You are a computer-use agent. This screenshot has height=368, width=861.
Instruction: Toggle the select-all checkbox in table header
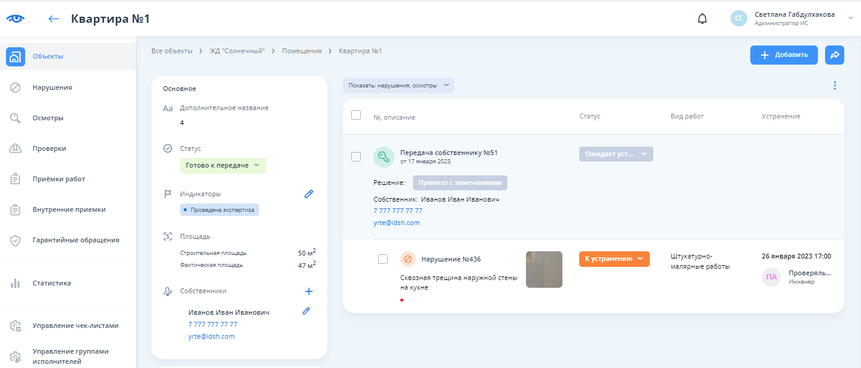[x=356, y=115]
